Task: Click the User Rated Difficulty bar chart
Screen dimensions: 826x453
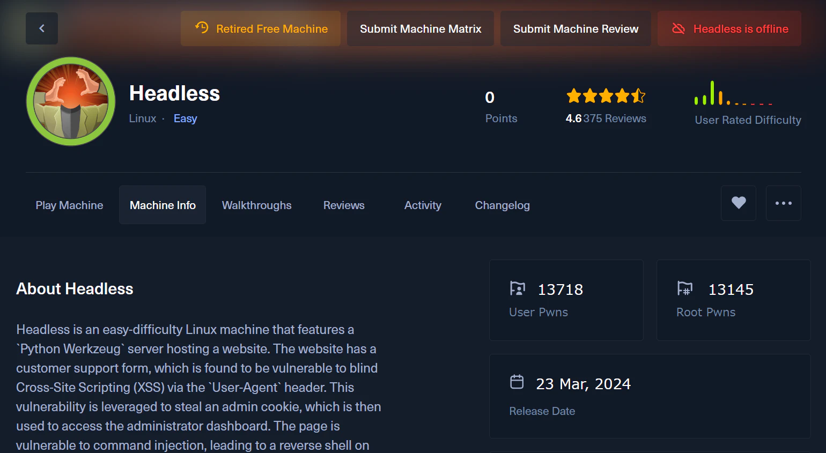Action: 733,93
